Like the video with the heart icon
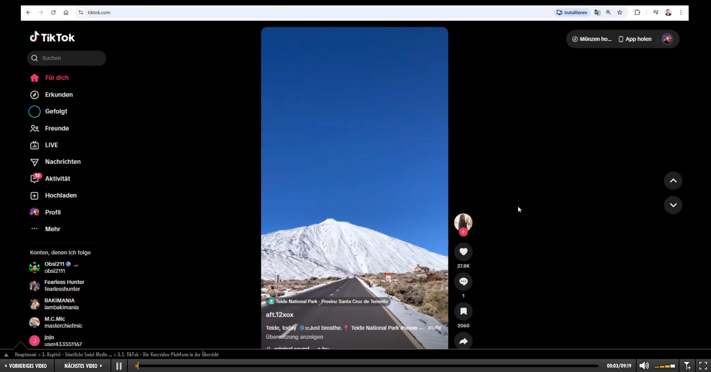711x372 pixels. 463,252
